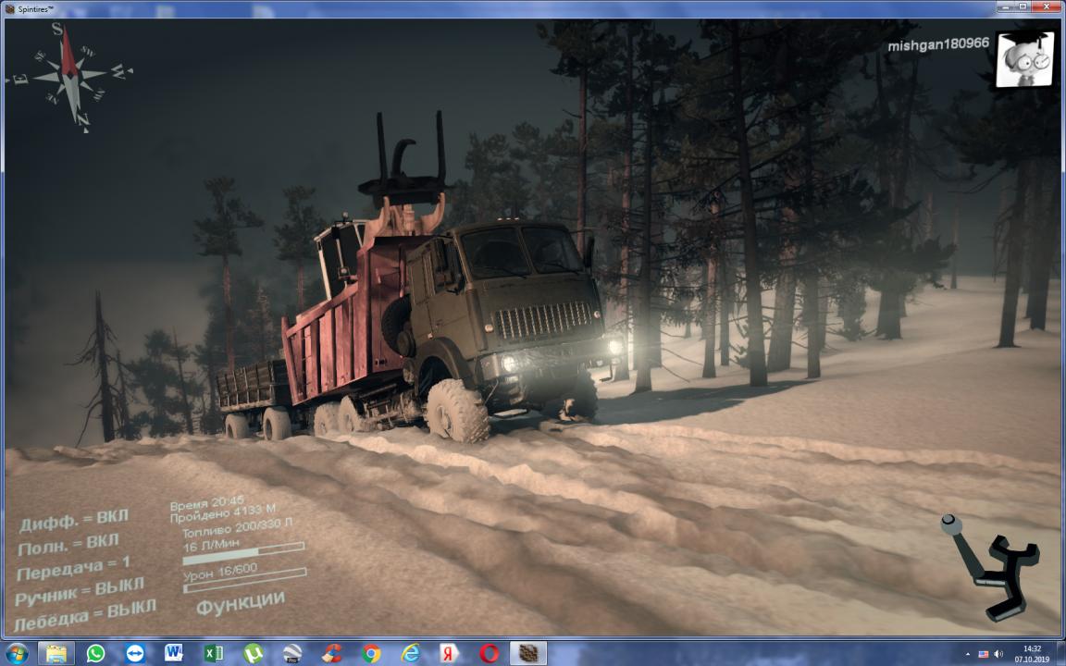Open WhatsApp from the taskbar
The image size is (1066, 666).
[x=96, y=653]
